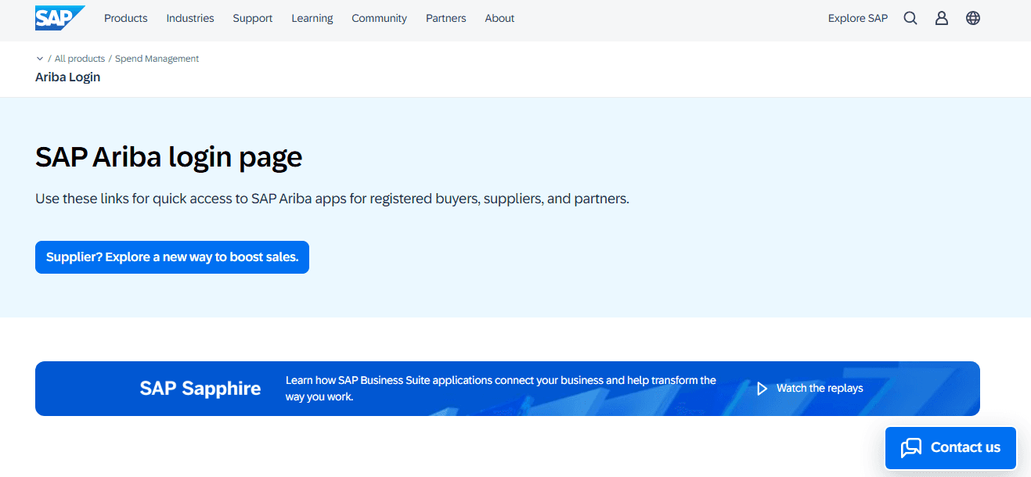Open the Learning menu
This screenshot has width=1031, height=477.
(312, 18)
